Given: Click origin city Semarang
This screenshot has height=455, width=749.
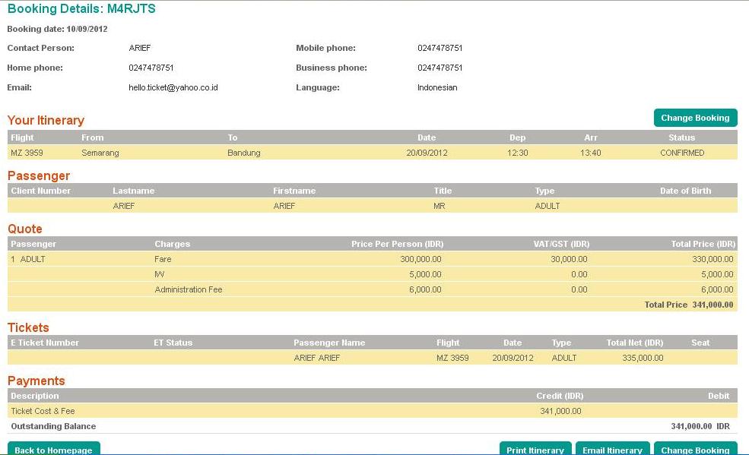Looking at the screenshot, I should [x=100, y=153].
